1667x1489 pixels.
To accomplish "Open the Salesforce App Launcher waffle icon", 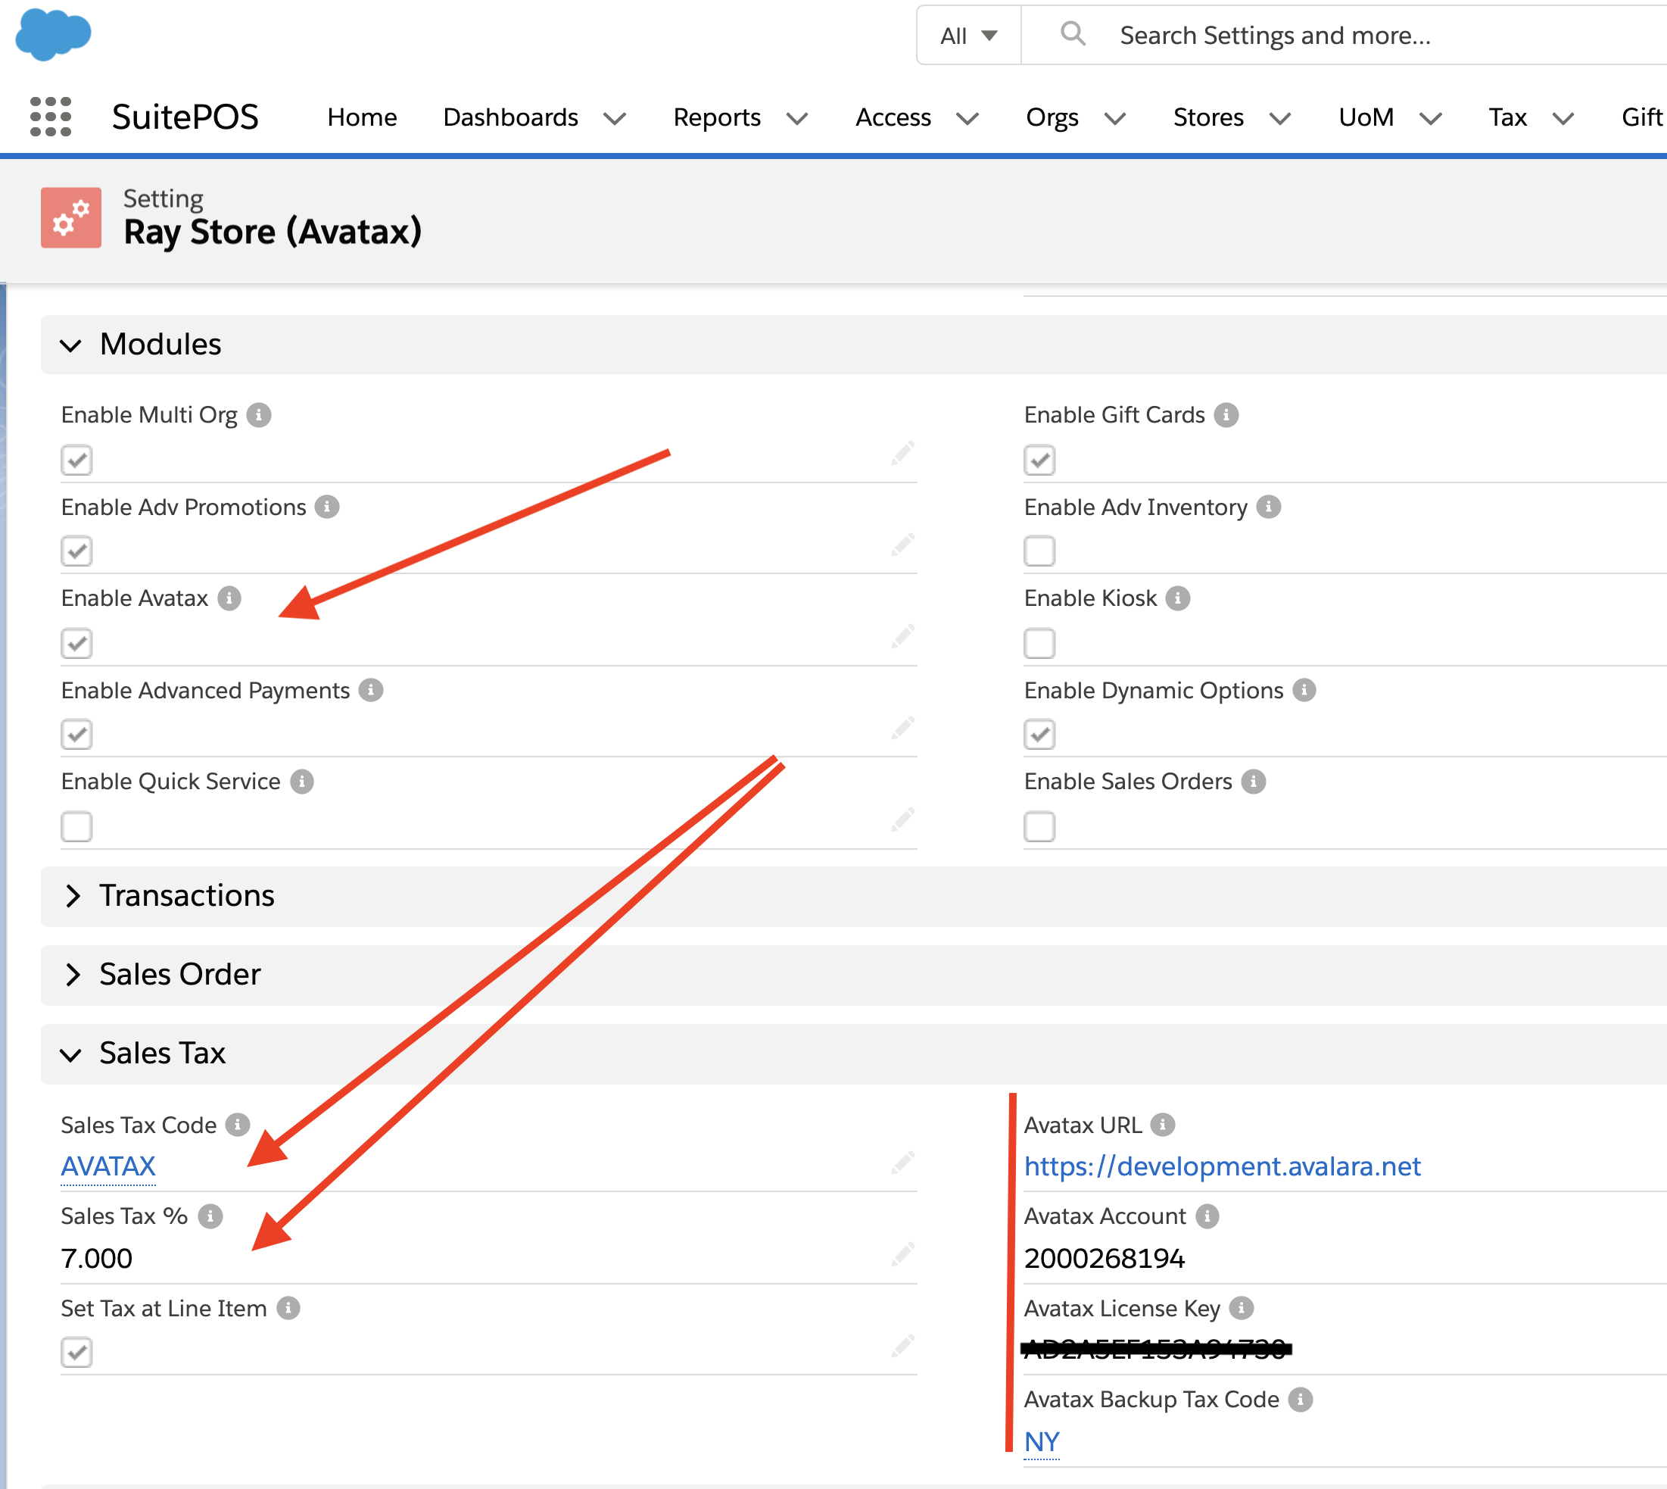I will (x=51, y=117).
